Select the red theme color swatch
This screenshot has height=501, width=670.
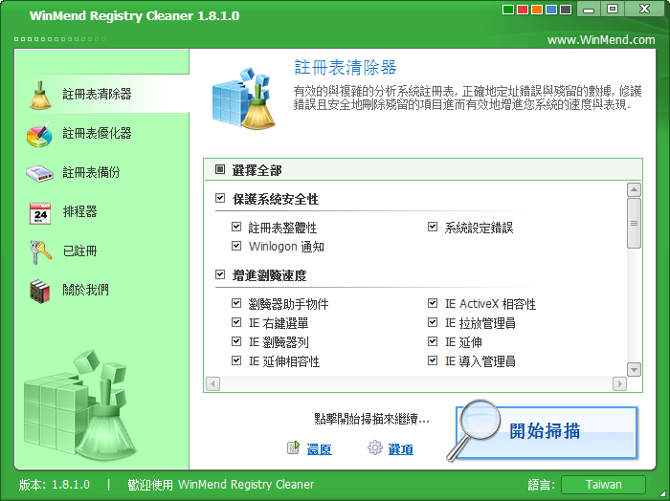523,10
